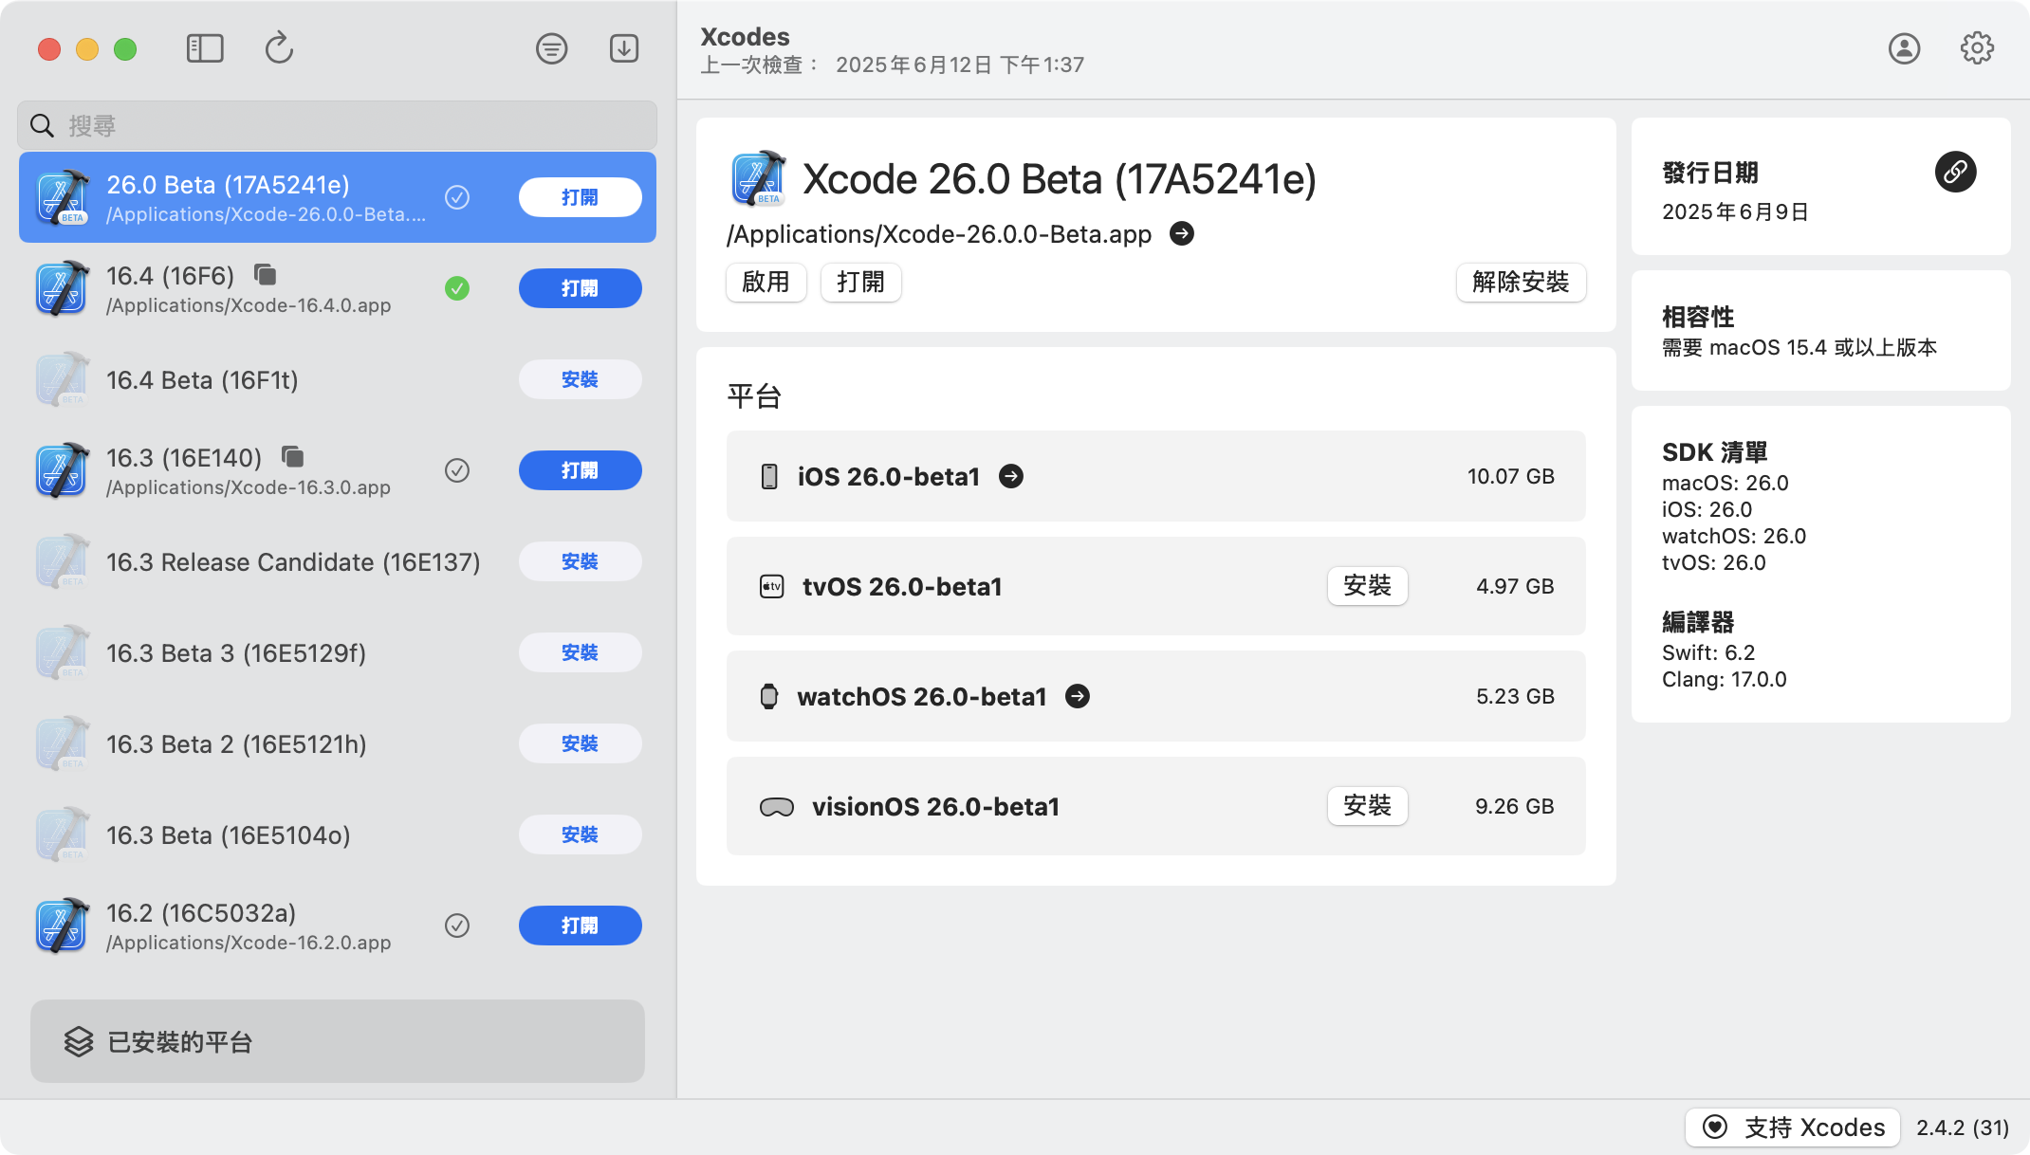Install 16.3 Beta 3 (16E5129f)

pos(580,652)
